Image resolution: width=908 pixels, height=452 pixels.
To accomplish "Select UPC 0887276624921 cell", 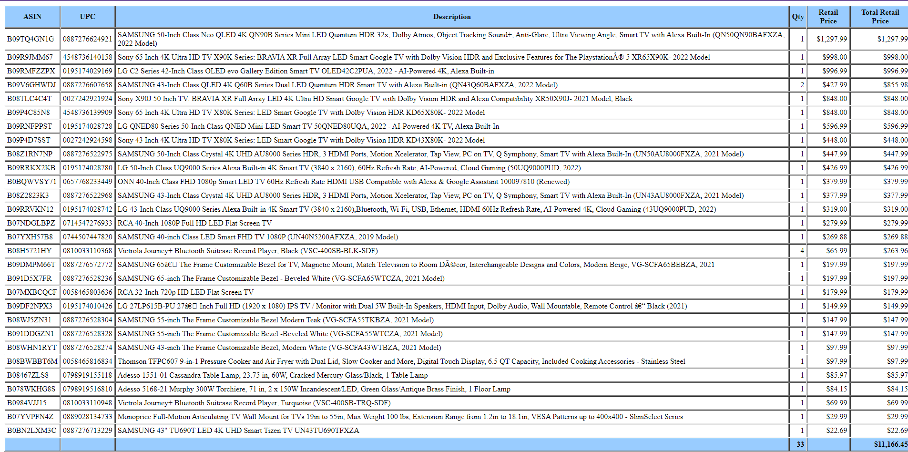I will pos(88,39).
